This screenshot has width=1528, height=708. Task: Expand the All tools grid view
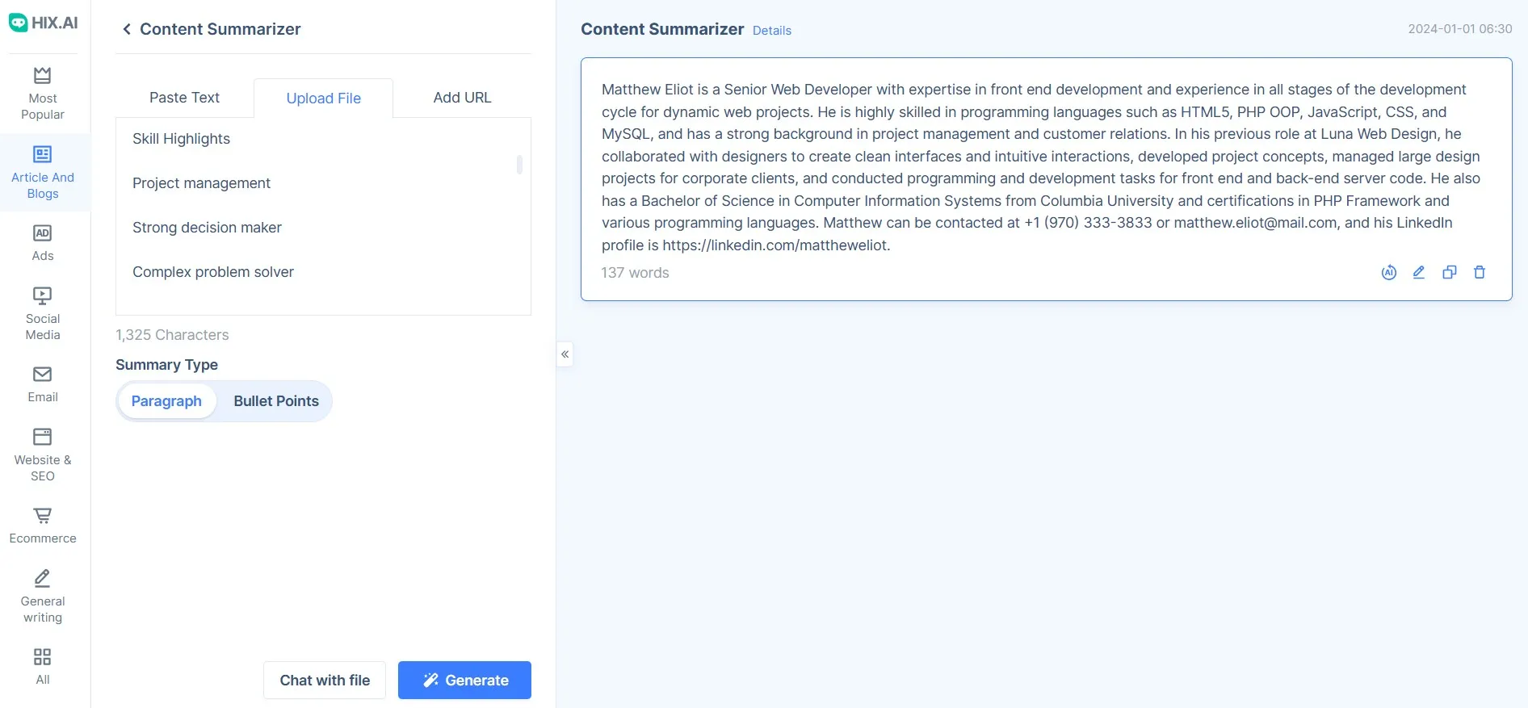[42, 664]
